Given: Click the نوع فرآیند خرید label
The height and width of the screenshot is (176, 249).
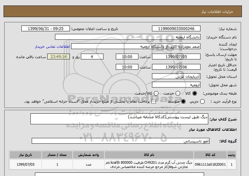Looking at the screenshot, I should (223, 102).
